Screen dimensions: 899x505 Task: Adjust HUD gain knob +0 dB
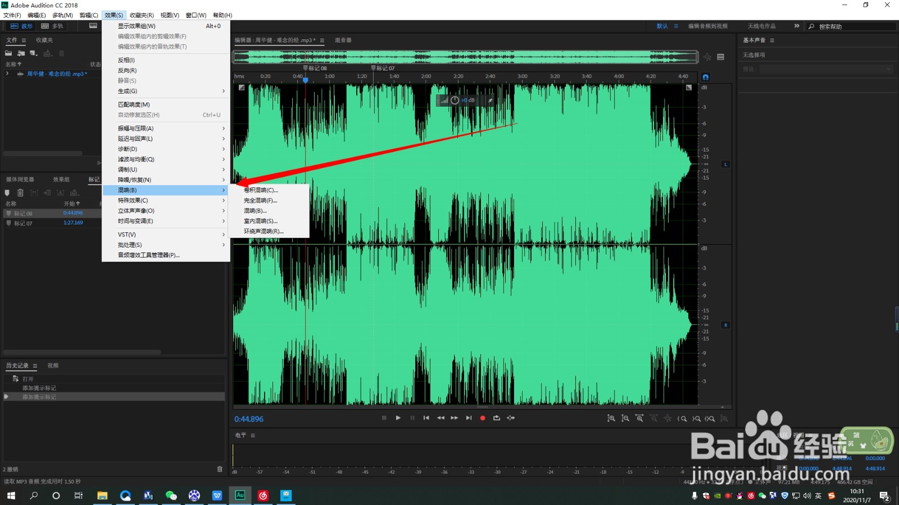coord(455,100)
